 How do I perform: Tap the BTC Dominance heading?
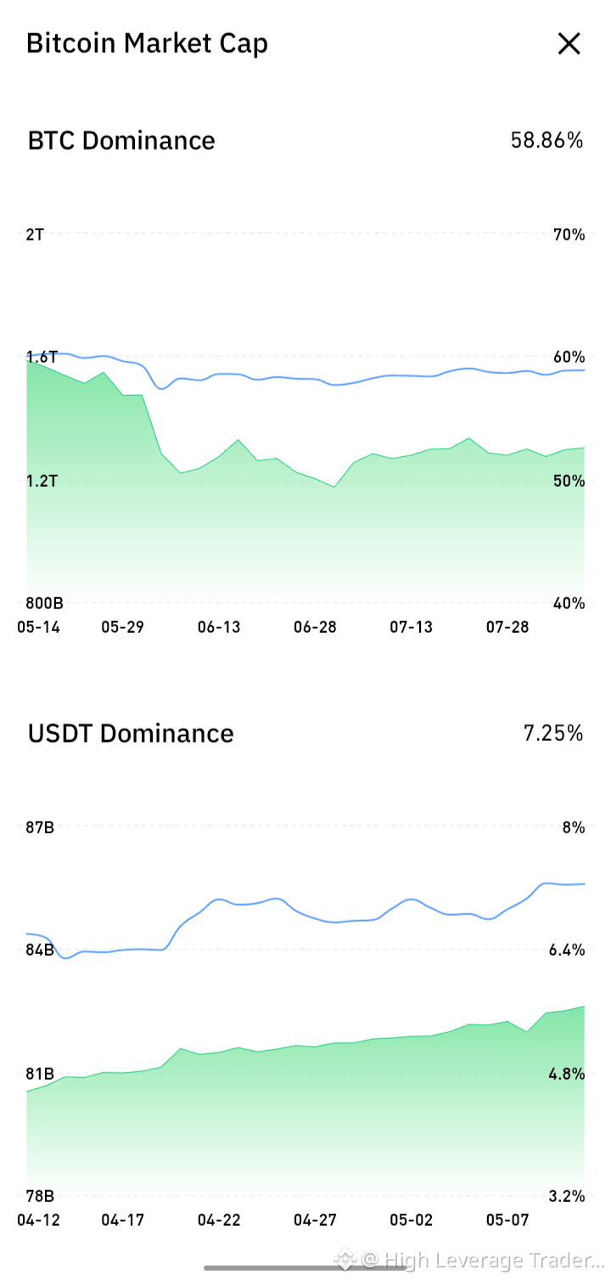tap(121, 140)
